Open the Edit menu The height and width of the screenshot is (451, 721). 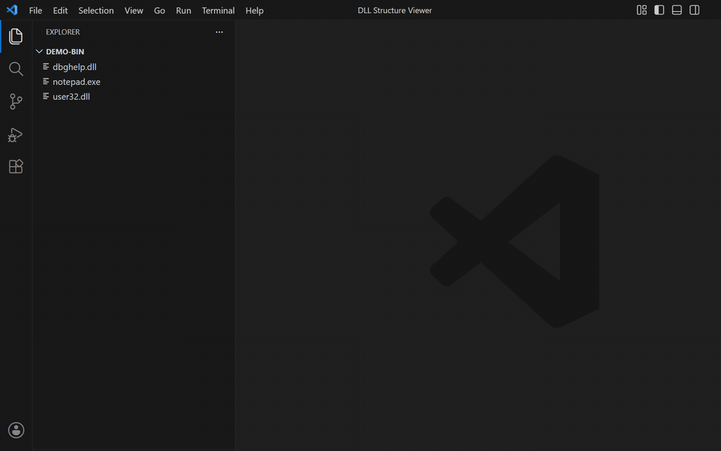pyautogui.click(x=60, y=10)
